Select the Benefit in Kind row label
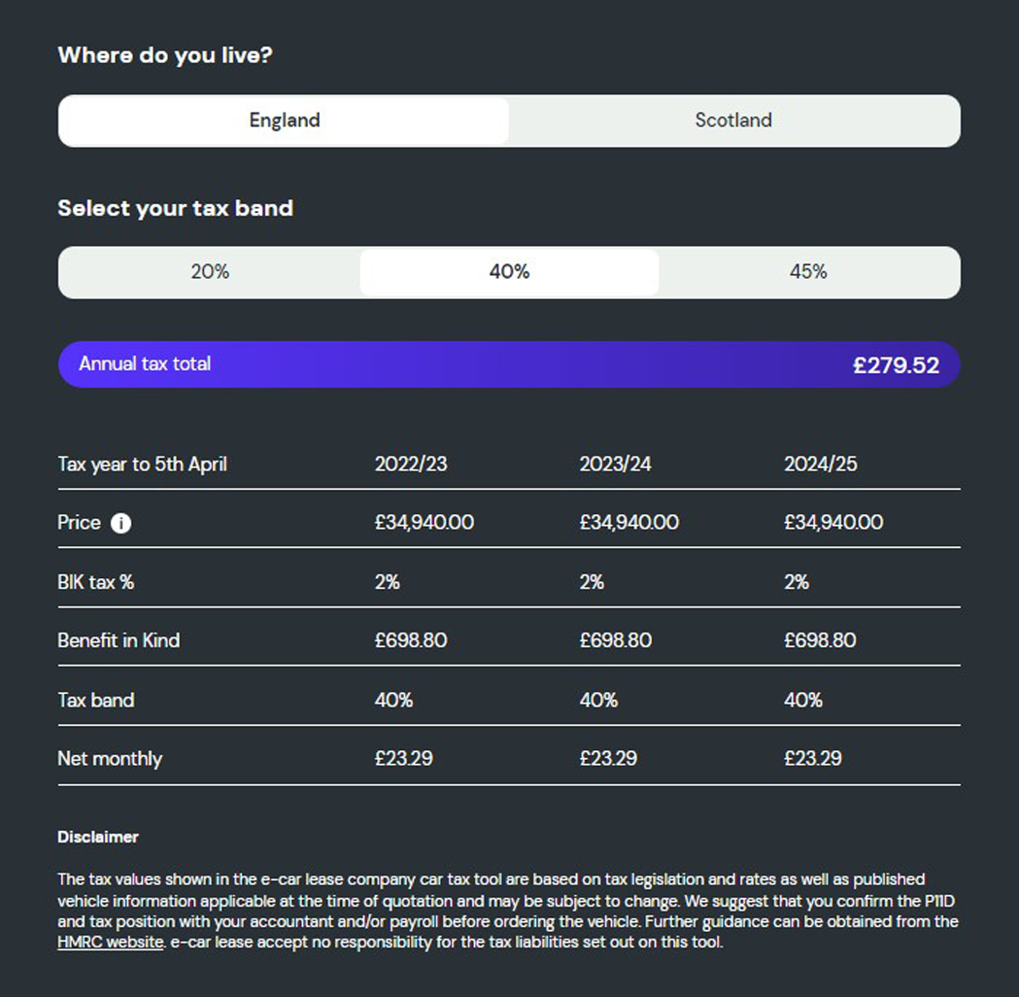The width and height of the screenshot is (1019, 997). click(x=119, y=640)
